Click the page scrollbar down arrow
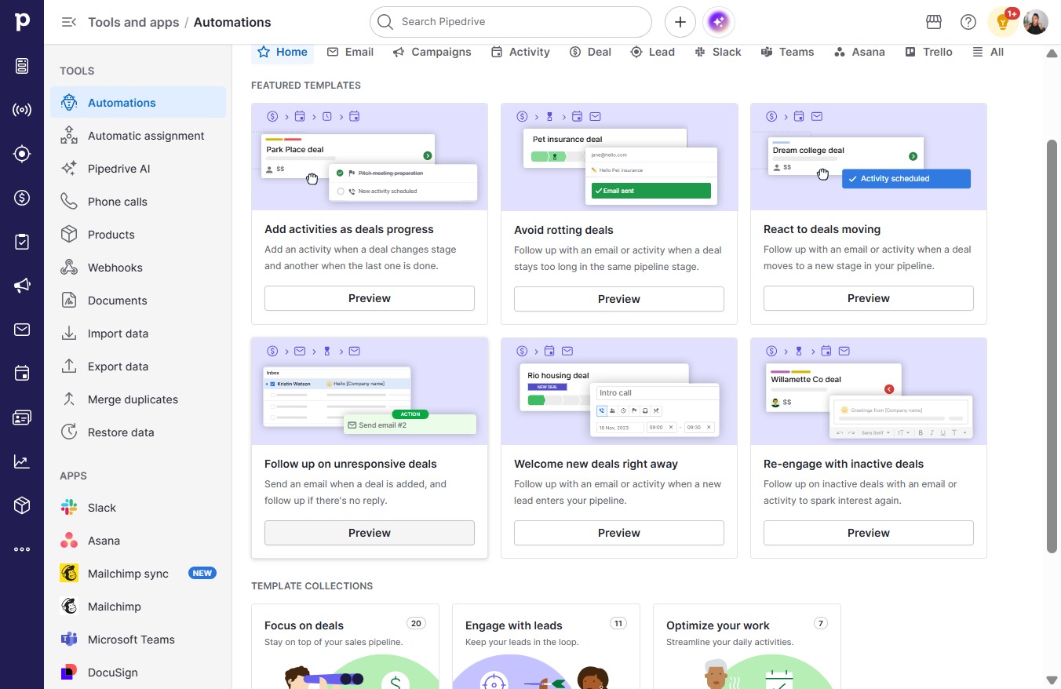 (x=1052, y=680)
